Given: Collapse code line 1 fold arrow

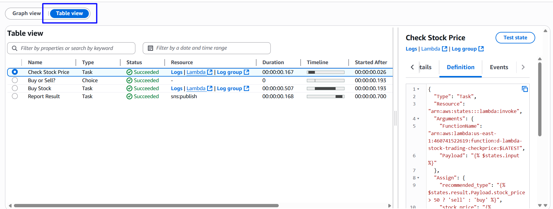Looking at the screenshot, I should tap(418, 89).
